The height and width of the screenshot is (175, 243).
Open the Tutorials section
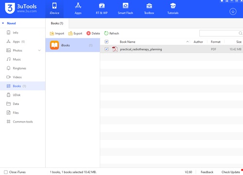pos(173,9)
